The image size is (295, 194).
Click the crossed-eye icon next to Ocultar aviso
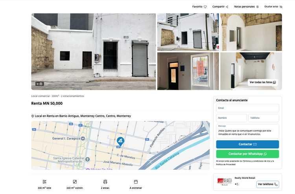point(281,7)
